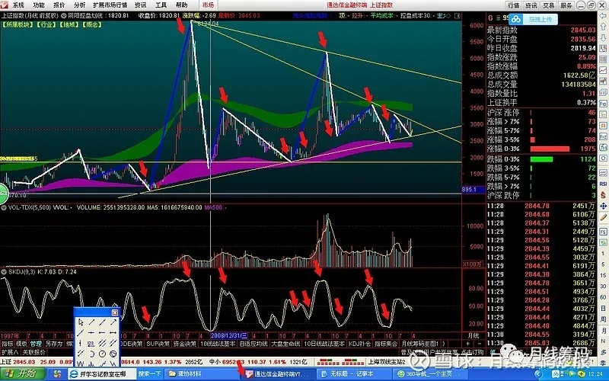Switch to the 市场 tab
609x381 pixels.
coord(208,5)
